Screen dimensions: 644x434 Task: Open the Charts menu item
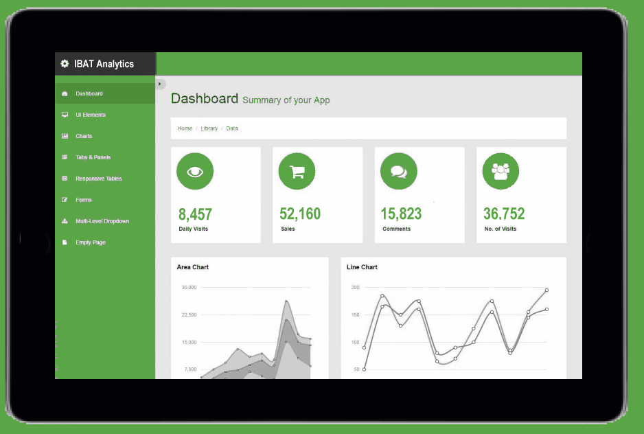point(105,136)
